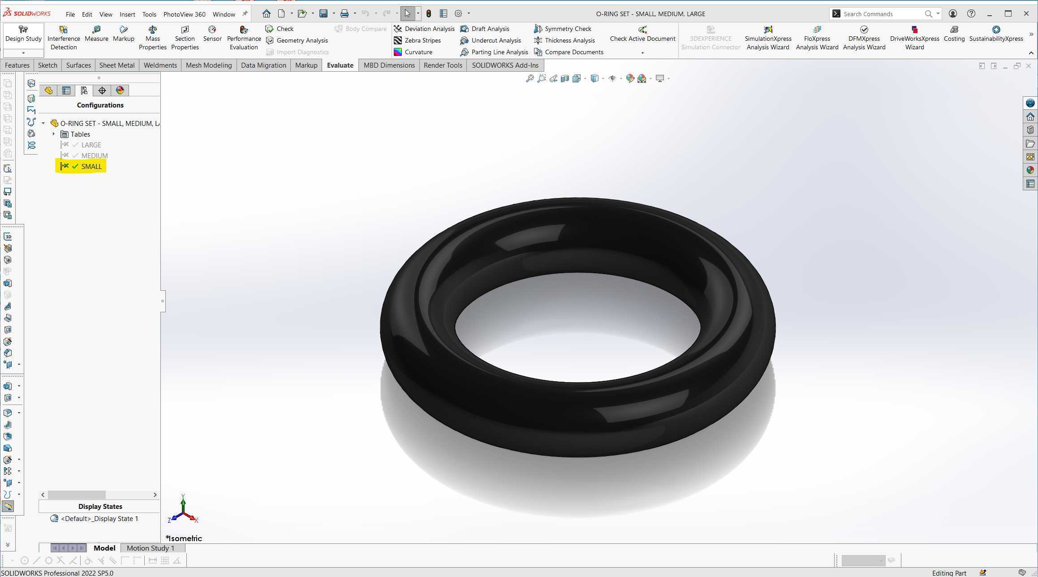Click the ConfigurationManager tab icon
This screenshot has width=1038, height=577.
(84, 90)
